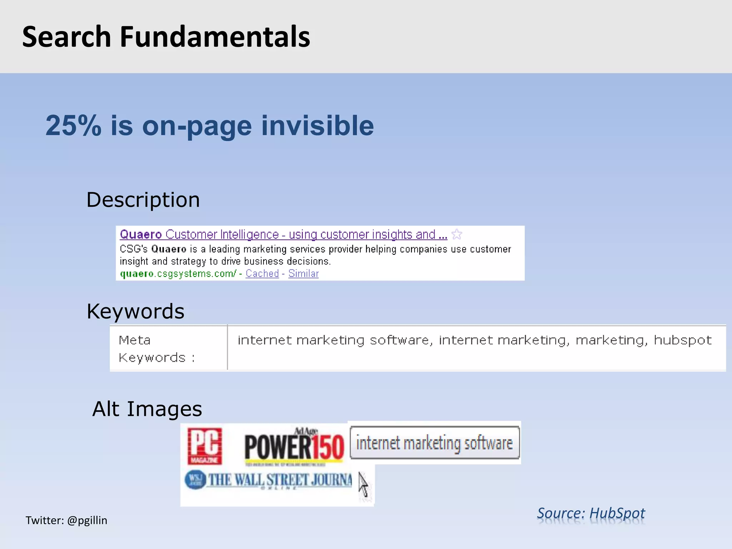This screenshot has height=549, width=732.
Task: Click the 'internet marketing software' tooltip box
Action: (x=435, y=443)
